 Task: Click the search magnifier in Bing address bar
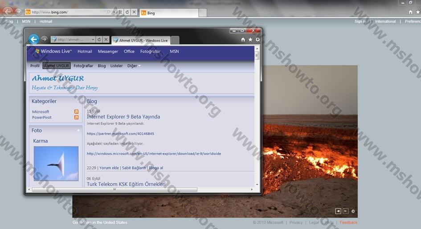pyautogui.click(x=108, y=12)
